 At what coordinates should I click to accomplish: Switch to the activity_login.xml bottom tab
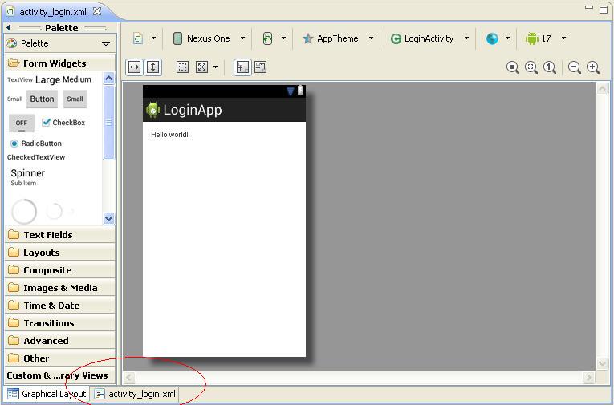136,394
